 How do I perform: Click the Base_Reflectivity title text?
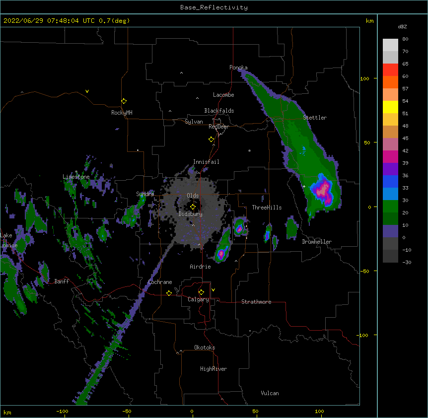coord(214,7)
